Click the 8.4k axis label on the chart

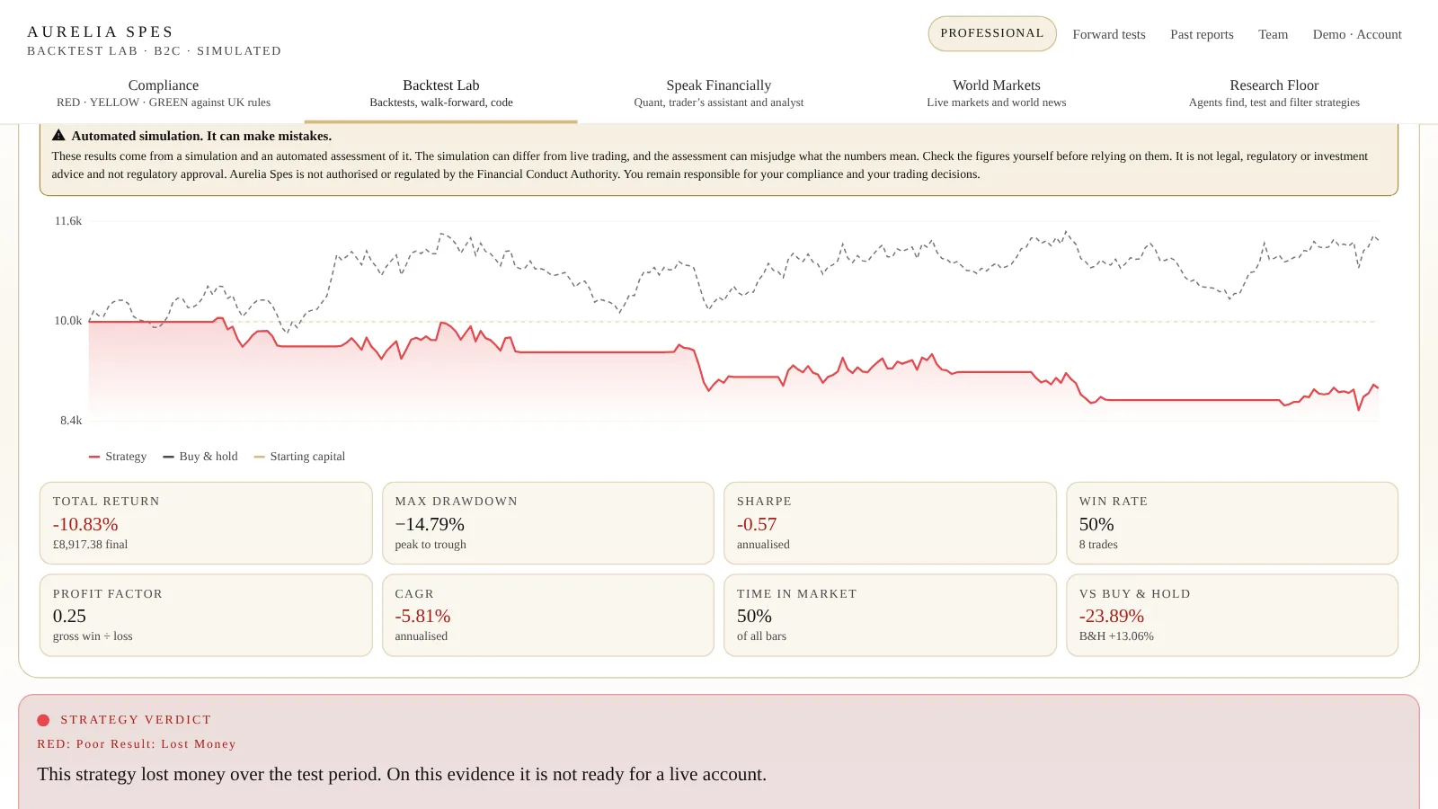[x=71, y=421]
